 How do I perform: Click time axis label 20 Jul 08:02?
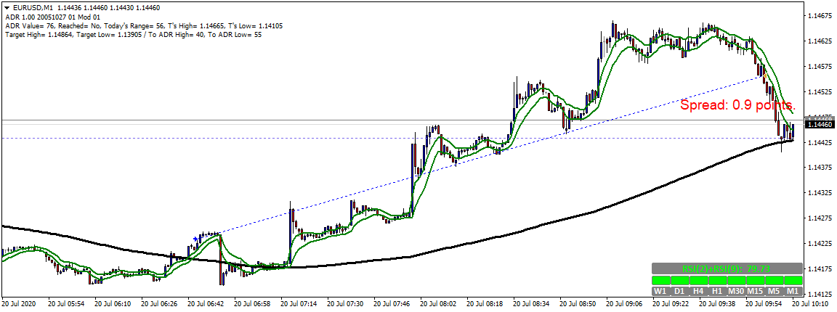tap(439, 303)
